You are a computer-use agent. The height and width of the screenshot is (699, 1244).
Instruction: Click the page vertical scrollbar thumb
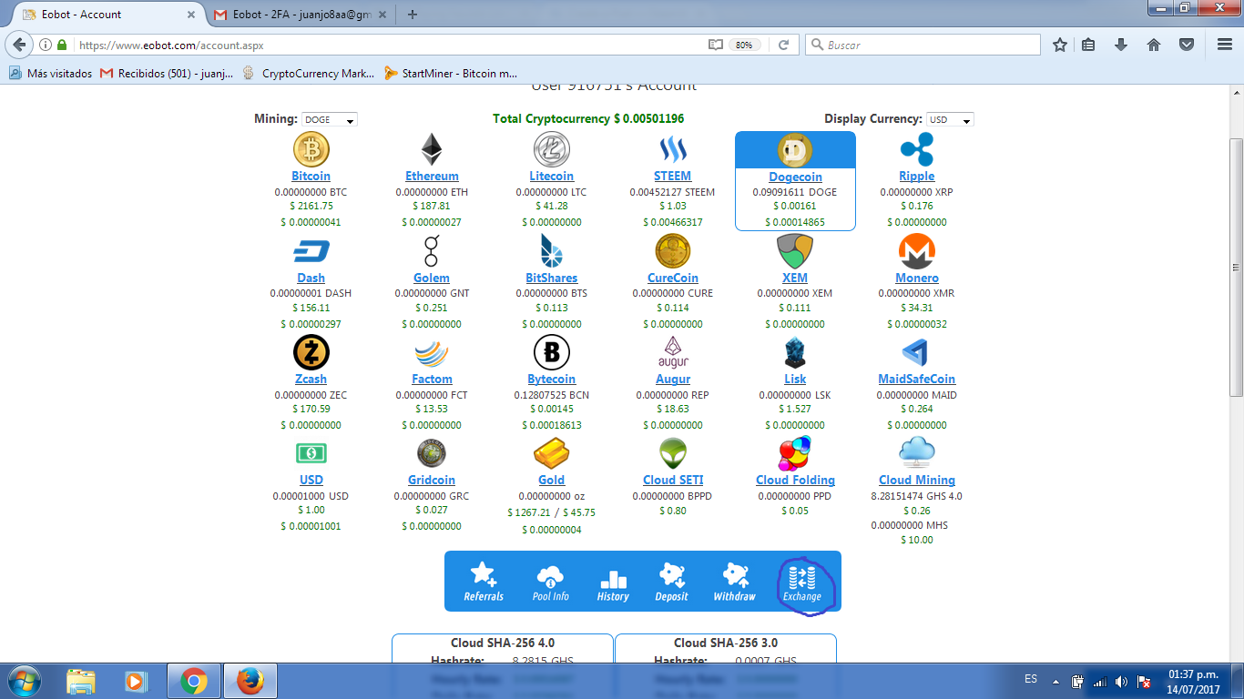click(1236, 267)
